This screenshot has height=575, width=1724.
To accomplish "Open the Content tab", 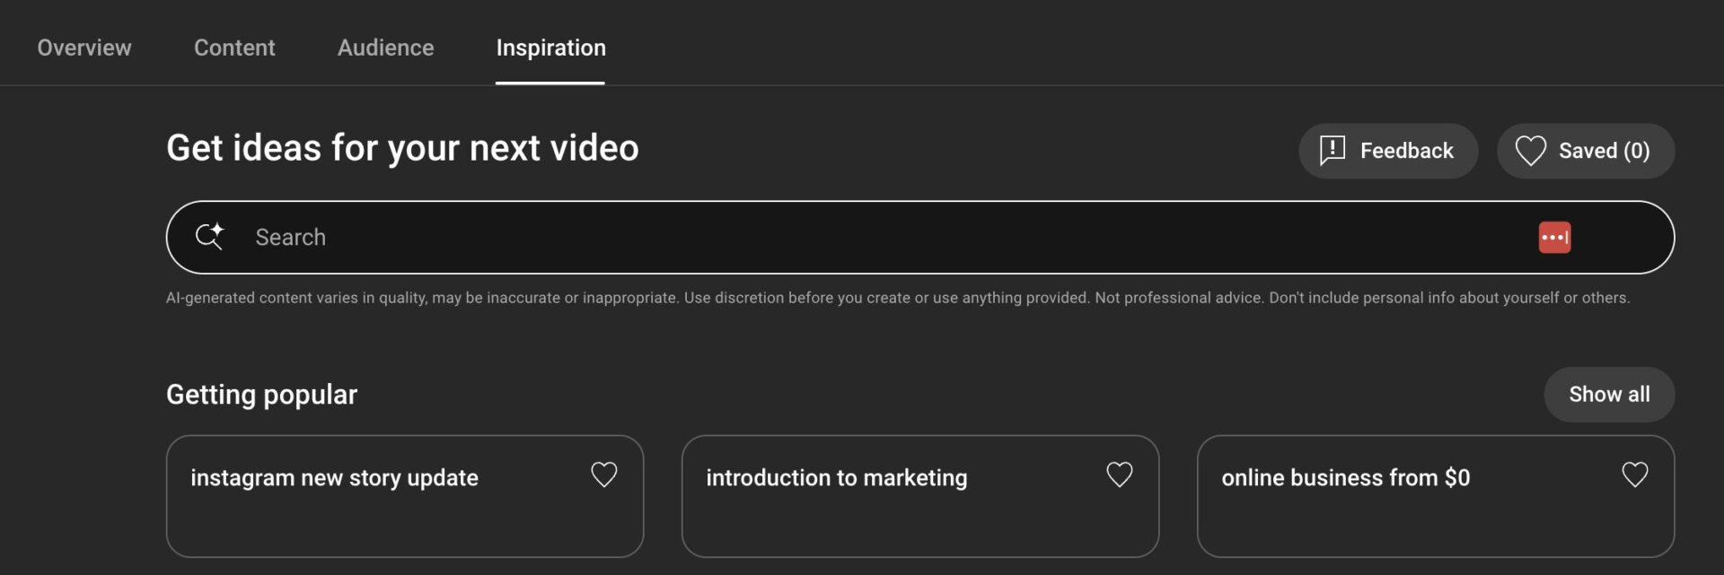I will 234,48.
